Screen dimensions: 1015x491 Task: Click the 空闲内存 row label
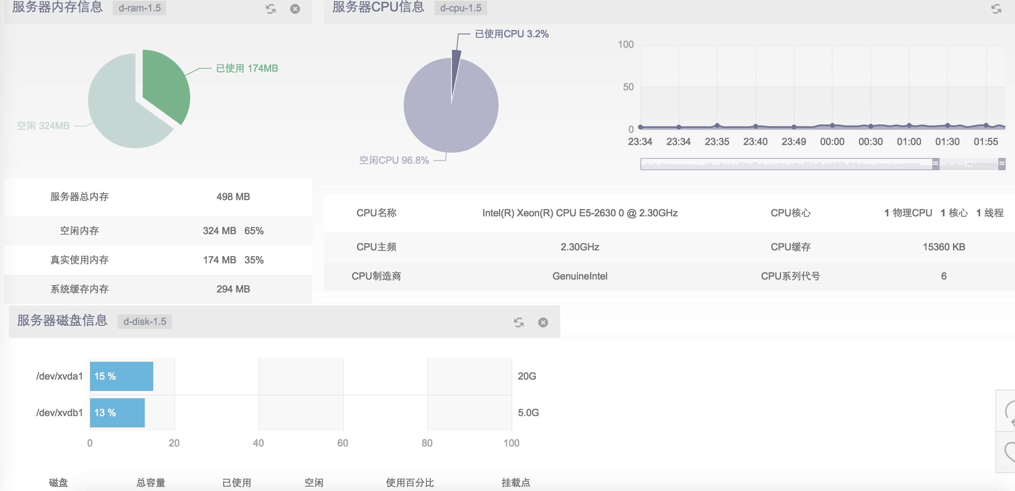[79, 231]
